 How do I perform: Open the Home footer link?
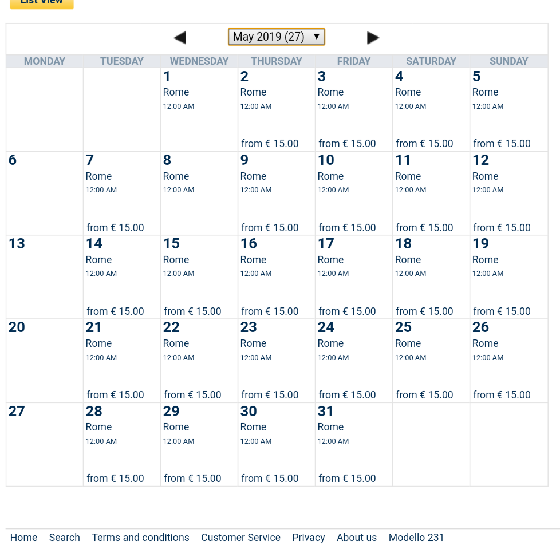tap(23, 538)
